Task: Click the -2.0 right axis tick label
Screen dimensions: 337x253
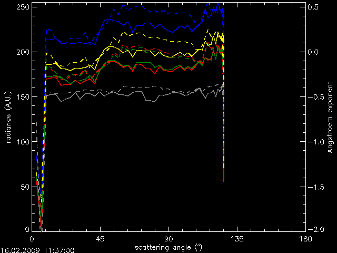Action: pos(314,230)
